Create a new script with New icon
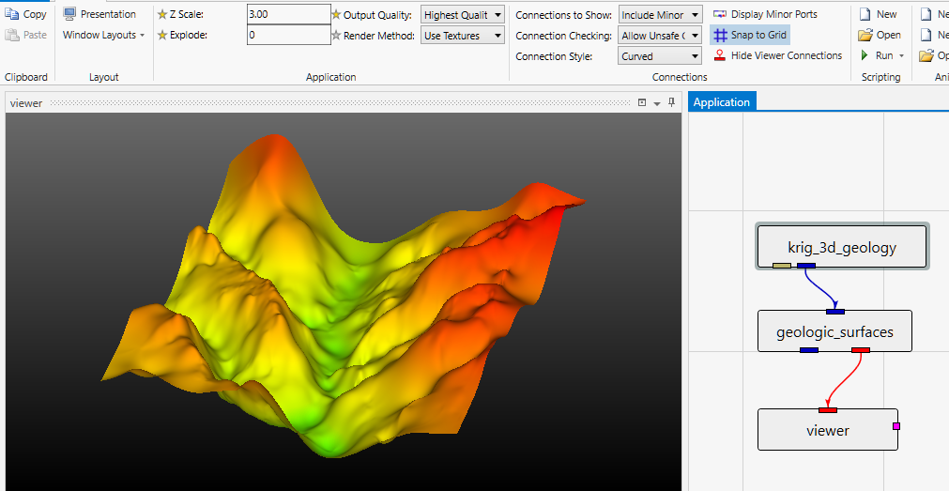 865,14
